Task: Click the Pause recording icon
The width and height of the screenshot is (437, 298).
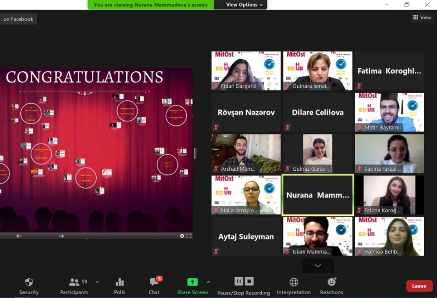Action: click(x=238, y=281)
